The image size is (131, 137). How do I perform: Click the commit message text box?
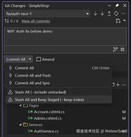(x=65, y=37)
